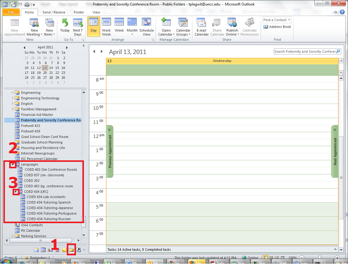Click the calendar search input field
This screenshot has width=348, height=267.
304,51
